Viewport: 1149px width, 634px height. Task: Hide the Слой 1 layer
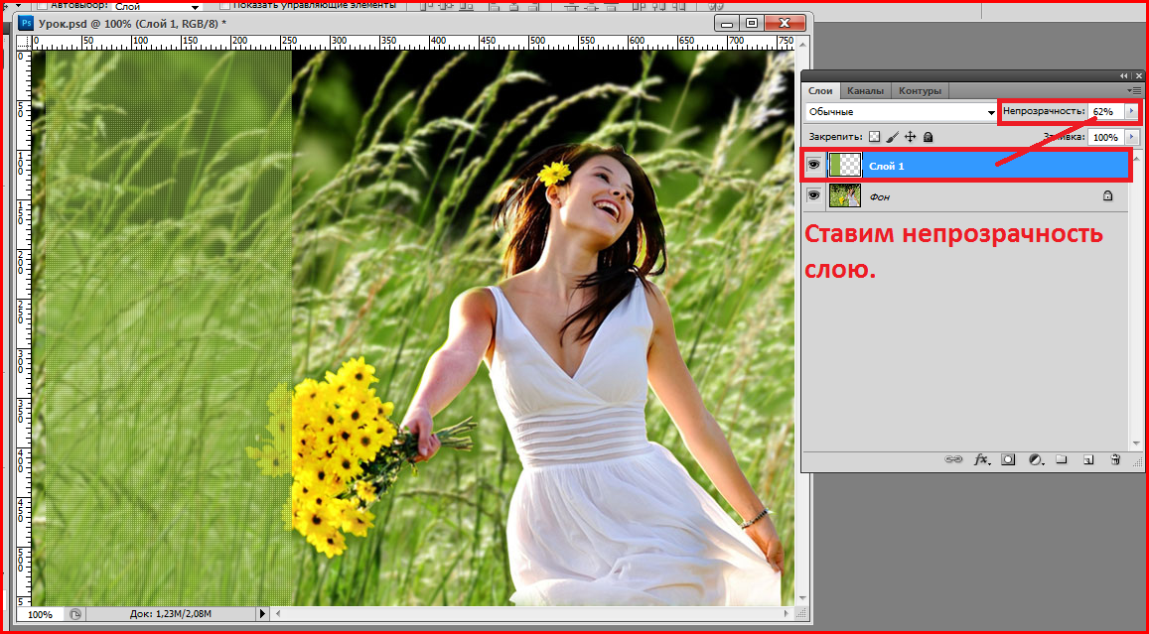click(x=812, y=166)
